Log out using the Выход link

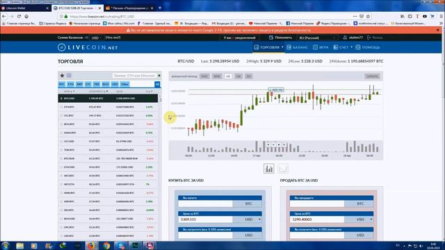tap(375, 37)
